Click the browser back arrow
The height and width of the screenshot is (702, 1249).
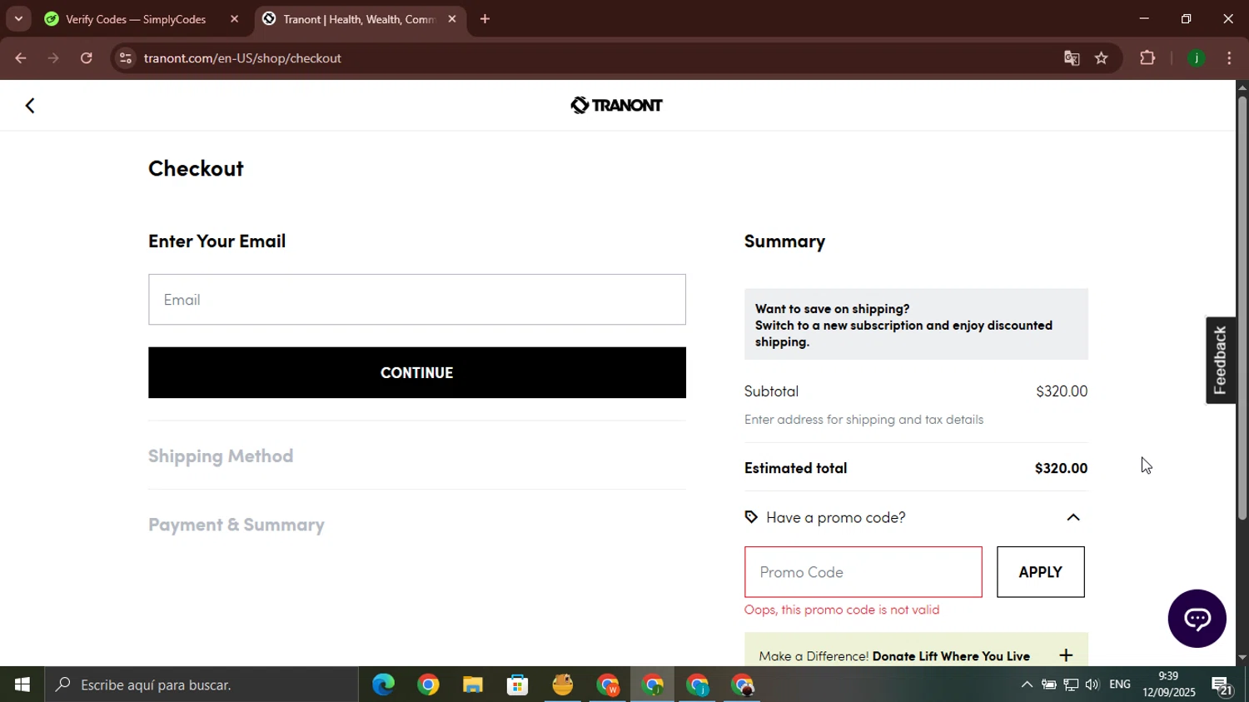click(20, 58)
